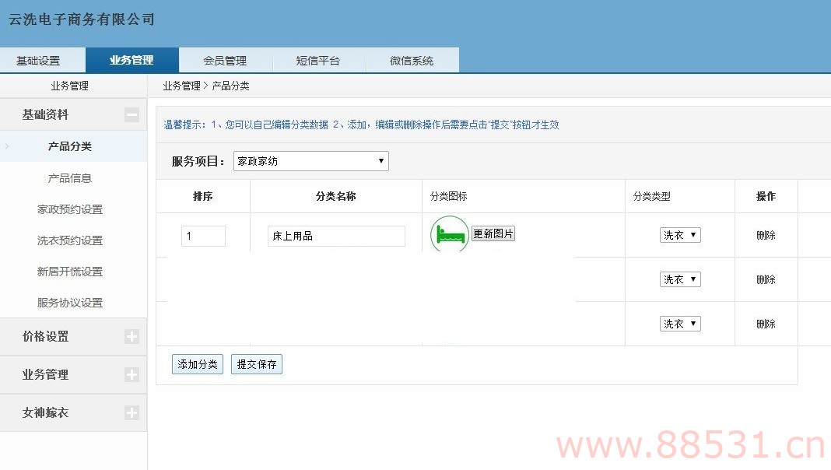Viewport: 831px width, 470px height.
Task: Click the 女神嫁衣 section header
Action: coord(73,412)
